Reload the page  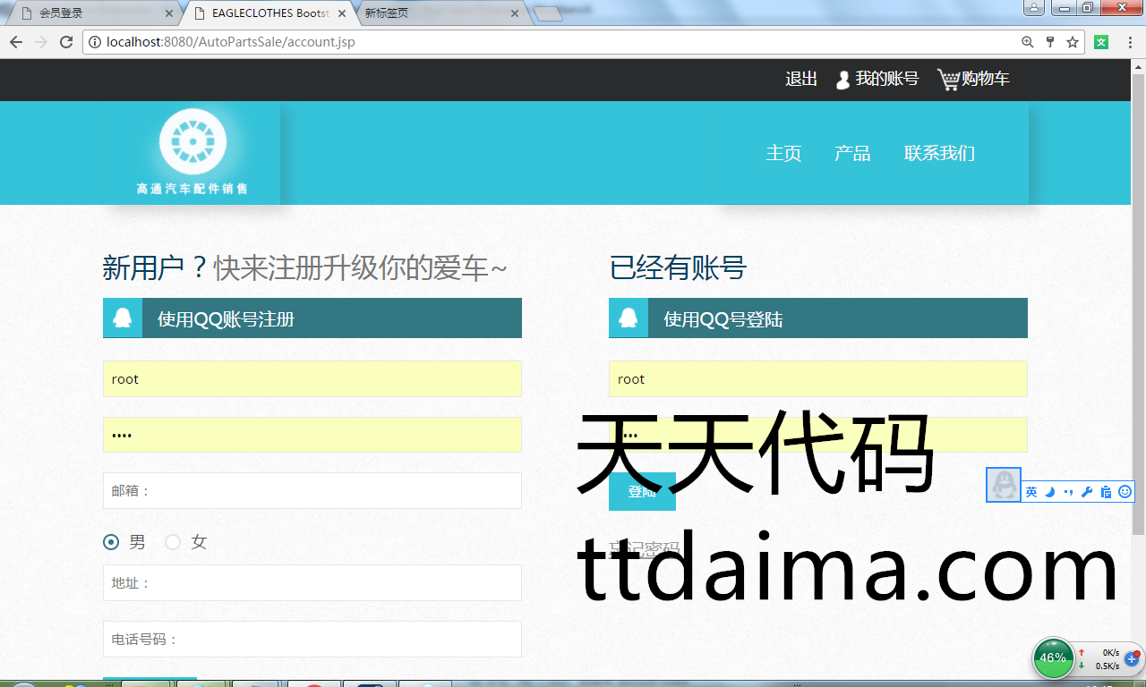(66, 42)
